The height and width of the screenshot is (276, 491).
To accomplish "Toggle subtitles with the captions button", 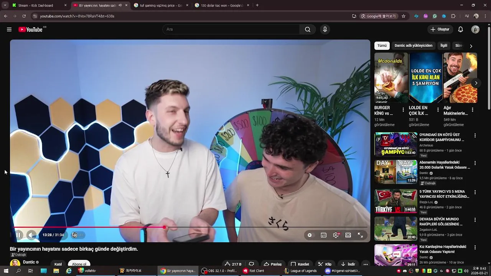I will pyautogui.click(x=323, y=235).
